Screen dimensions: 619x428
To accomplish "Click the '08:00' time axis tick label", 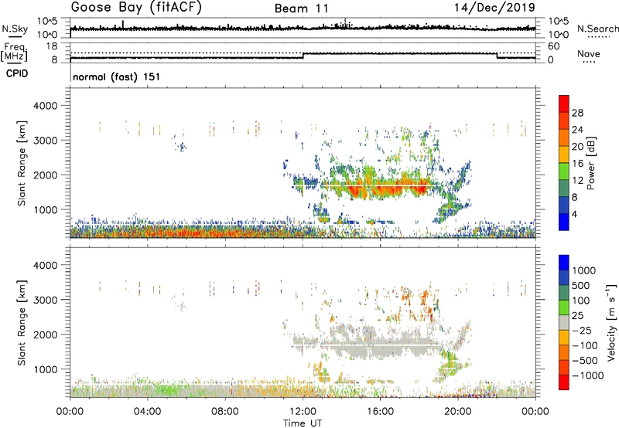I will click(x=225, y=412).
